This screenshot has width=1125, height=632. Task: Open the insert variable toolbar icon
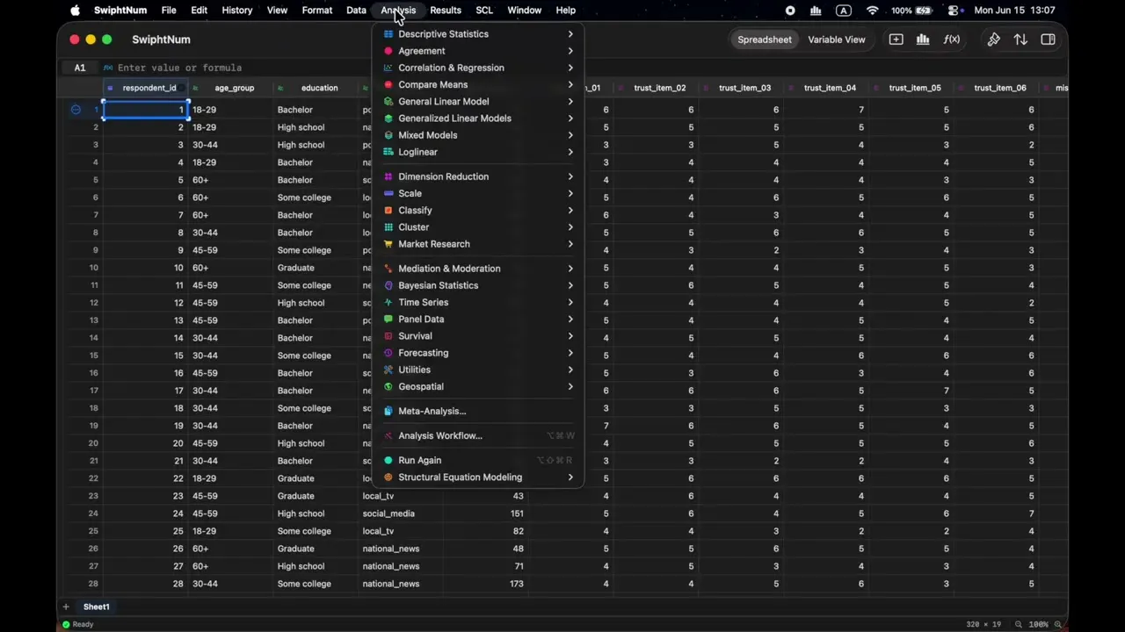tap(896, 39)
